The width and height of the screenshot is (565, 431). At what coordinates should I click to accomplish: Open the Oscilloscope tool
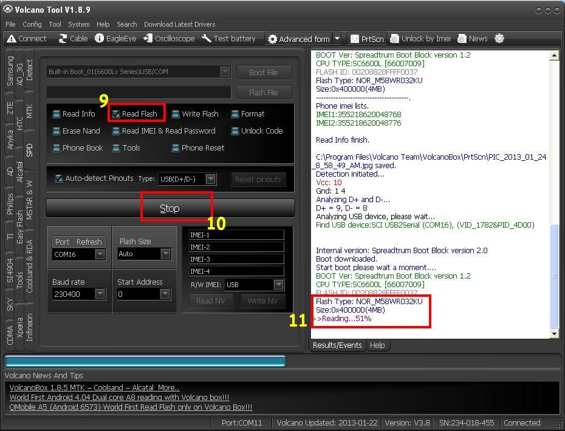coord(148,38)
